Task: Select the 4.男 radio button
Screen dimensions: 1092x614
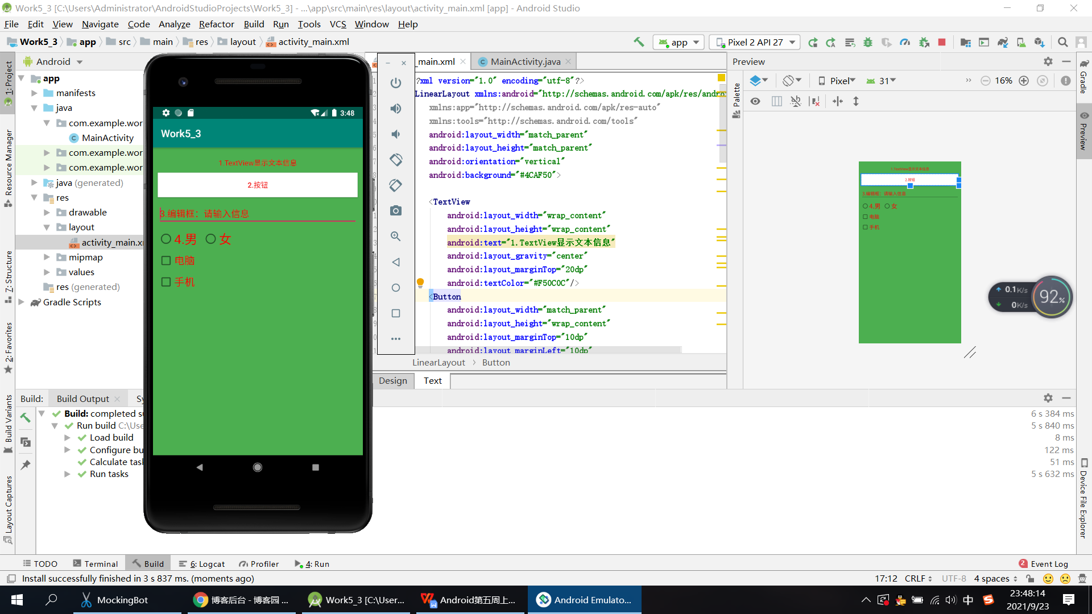Action: click(166, 239)
